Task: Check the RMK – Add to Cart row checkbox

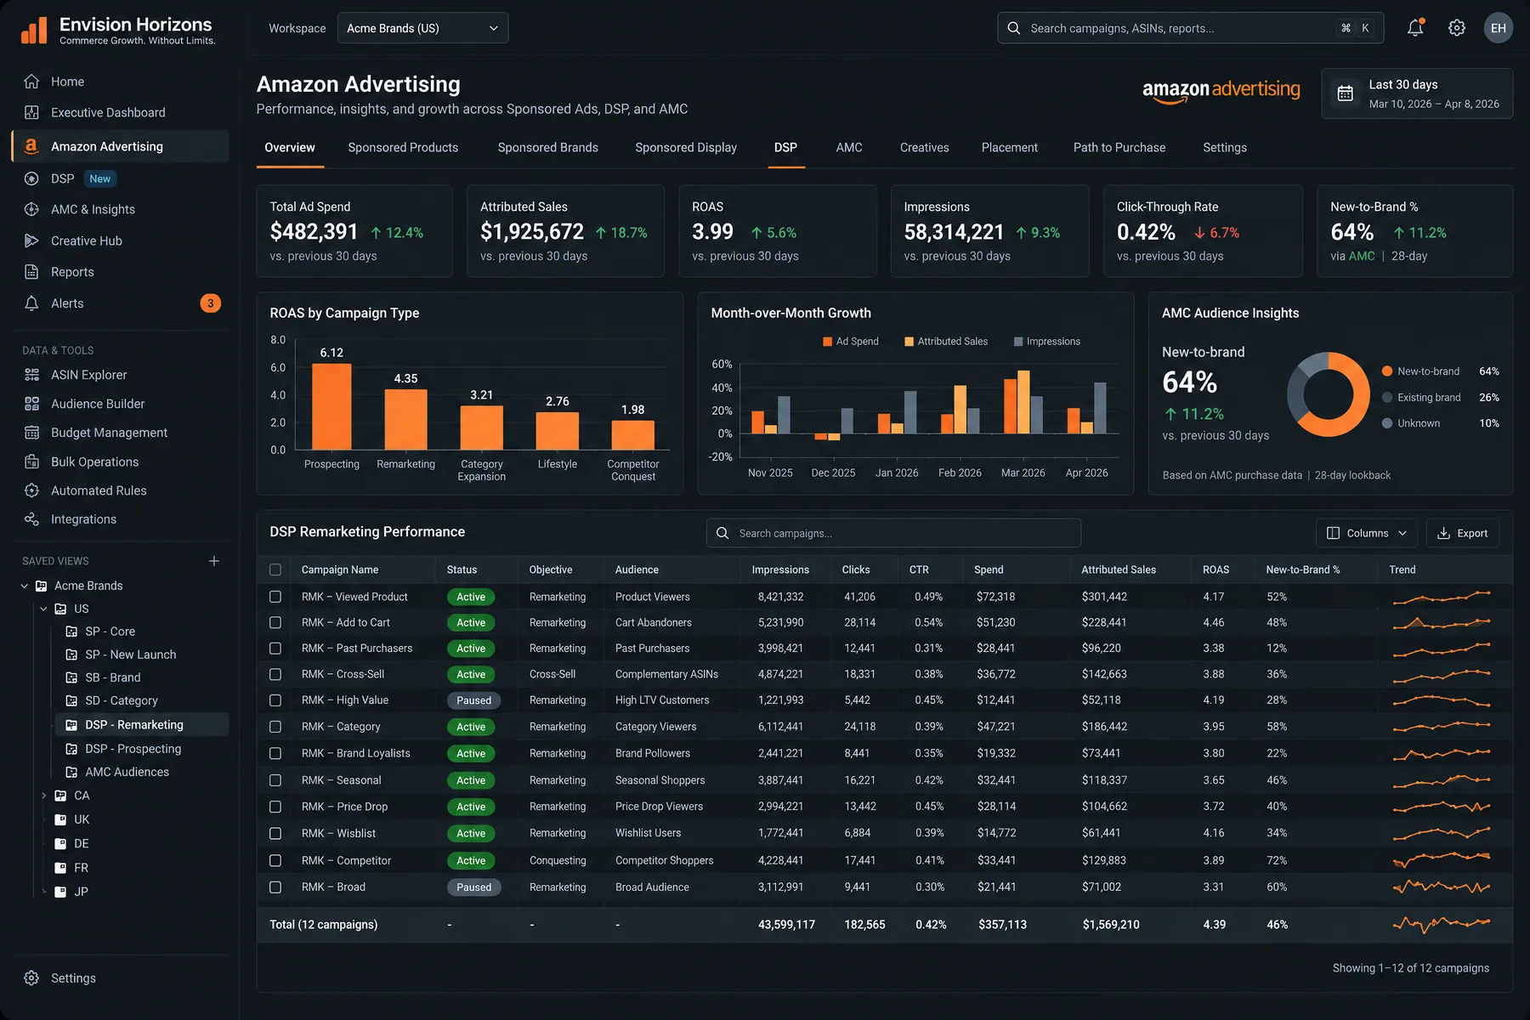Action: 275,622
